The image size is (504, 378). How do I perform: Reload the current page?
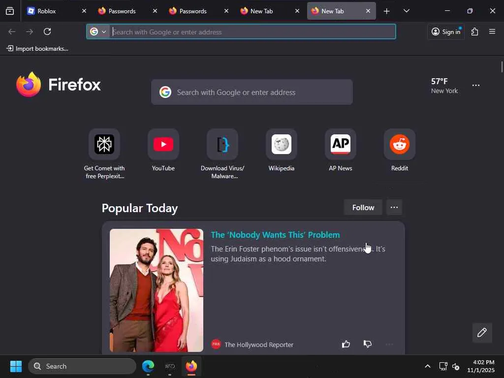(x=47, y=31)
